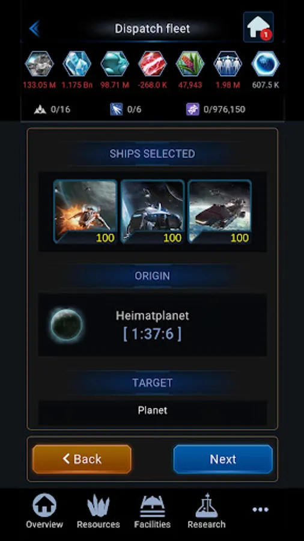Tap the blue crystal resource icon
304x541 pixels.
click(x=77, y=64)
